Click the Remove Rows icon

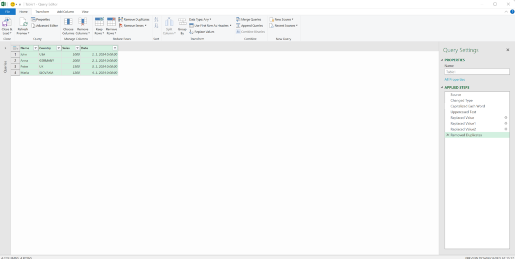pyautogui.click(x=111, y=22)
